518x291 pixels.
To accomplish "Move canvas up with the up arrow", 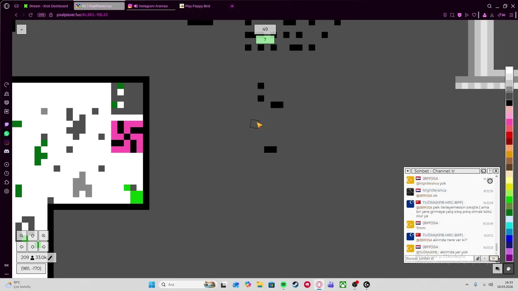I will (33, 236).
